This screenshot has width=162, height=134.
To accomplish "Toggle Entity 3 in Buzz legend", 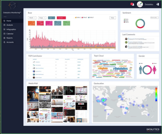I will coord(91,18).
